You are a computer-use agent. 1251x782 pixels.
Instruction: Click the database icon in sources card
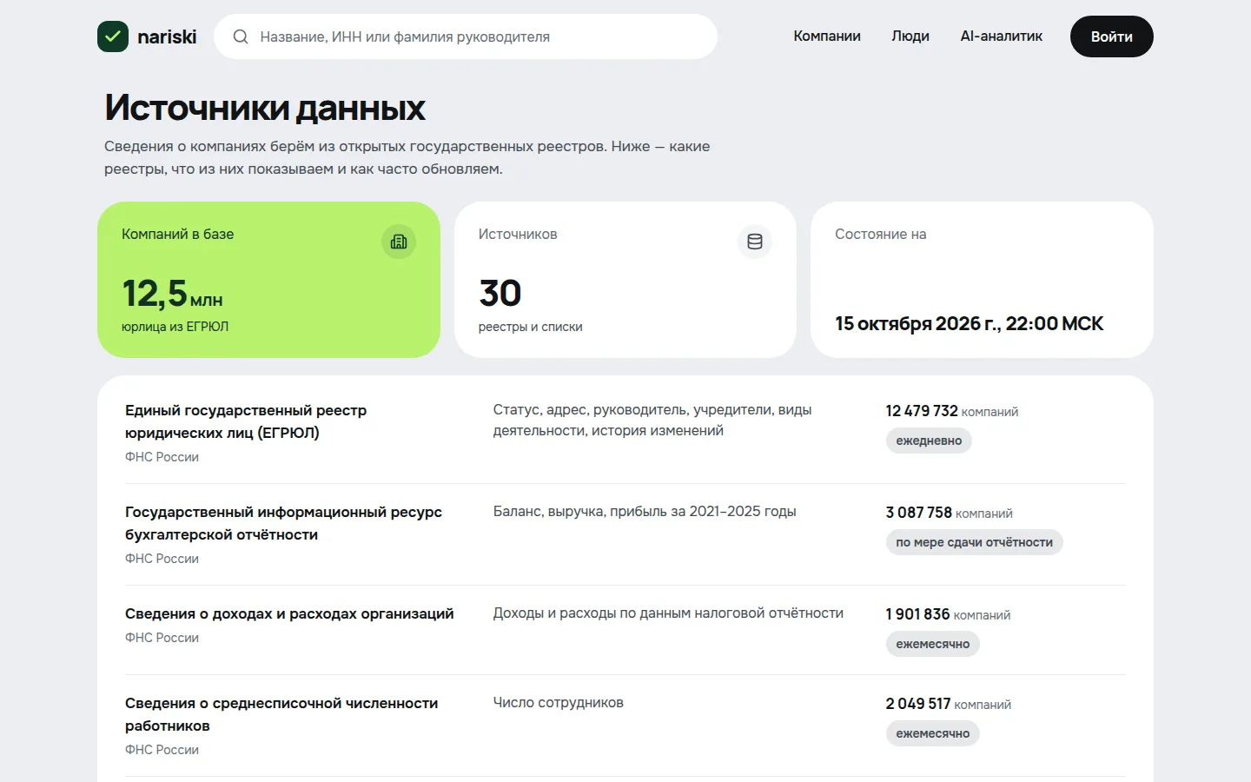755,242
